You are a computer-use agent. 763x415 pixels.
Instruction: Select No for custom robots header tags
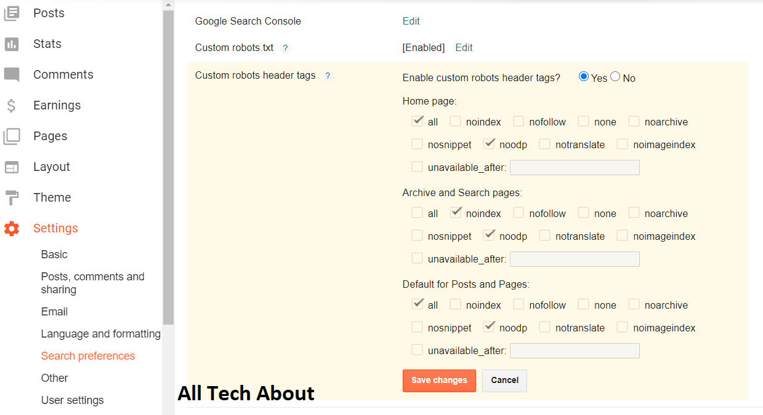pyautogui.click(x=615, y=77)
